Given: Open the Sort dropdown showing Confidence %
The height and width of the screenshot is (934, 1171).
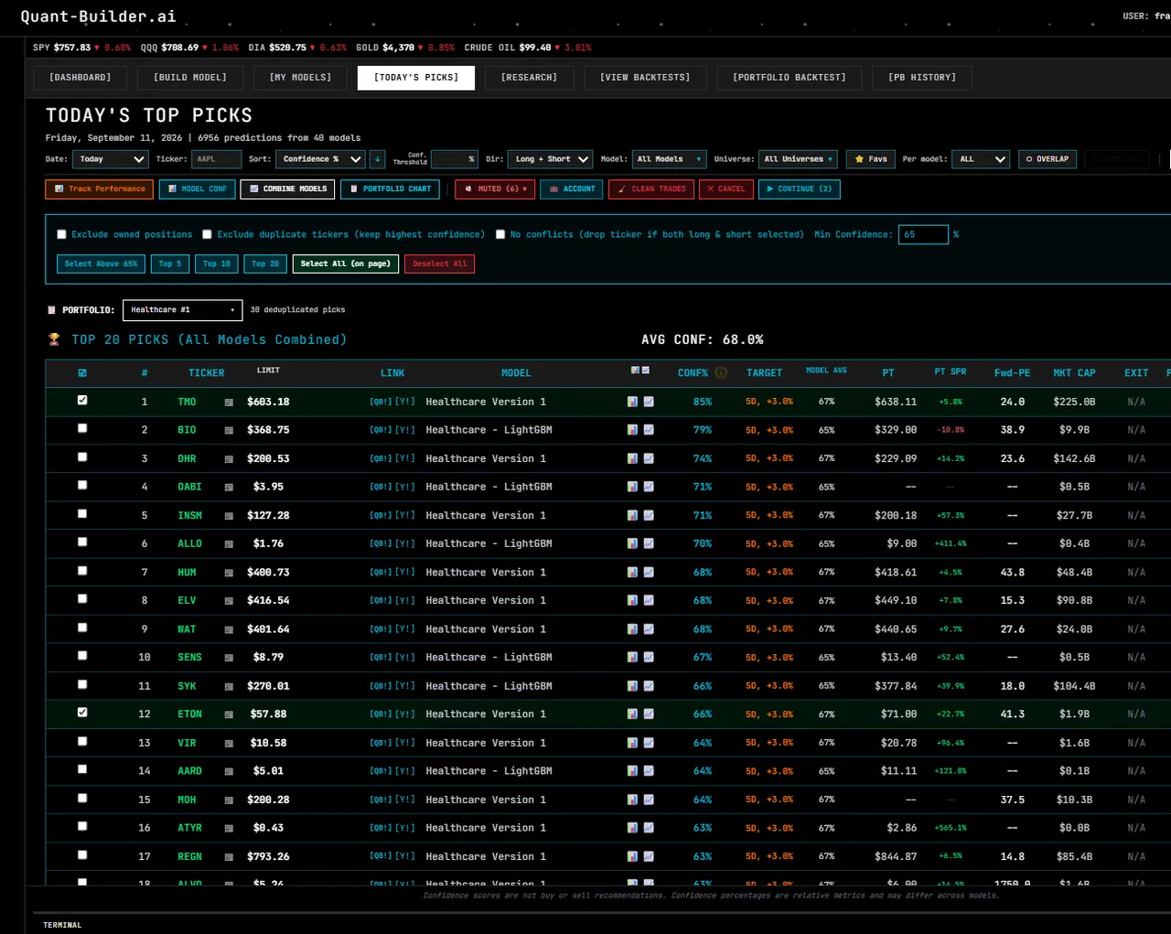Looking at the screenshot, I should click(320, 159).
